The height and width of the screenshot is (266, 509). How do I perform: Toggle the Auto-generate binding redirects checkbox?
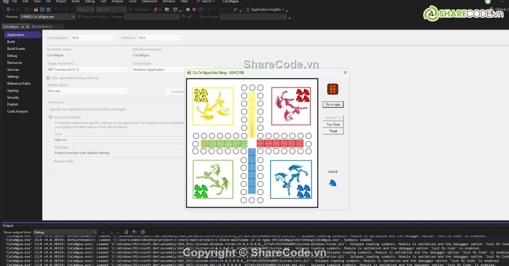[x=49, y=78]
